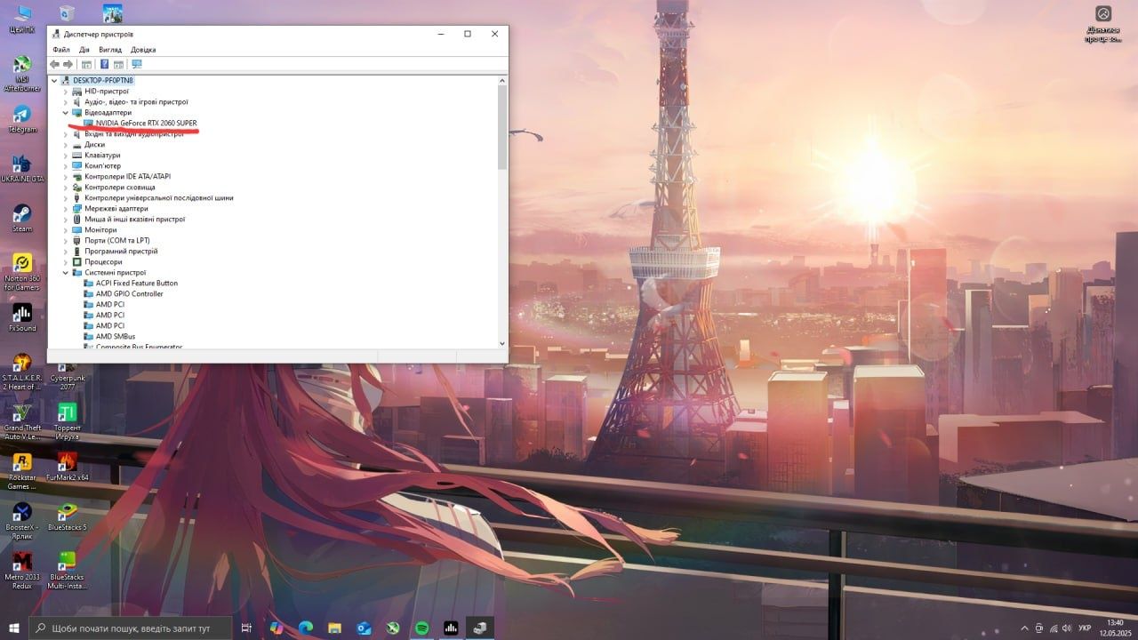Toggle the console tree toolbar icon

point(86,64)
